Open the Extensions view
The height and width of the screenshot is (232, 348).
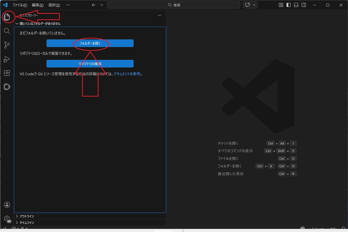pyautogui.click(x=7, y=73)
